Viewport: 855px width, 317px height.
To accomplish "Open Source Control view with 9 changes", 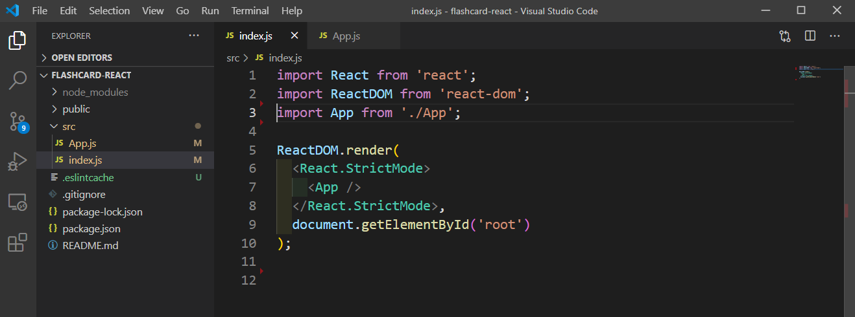I will coord(18,121).
